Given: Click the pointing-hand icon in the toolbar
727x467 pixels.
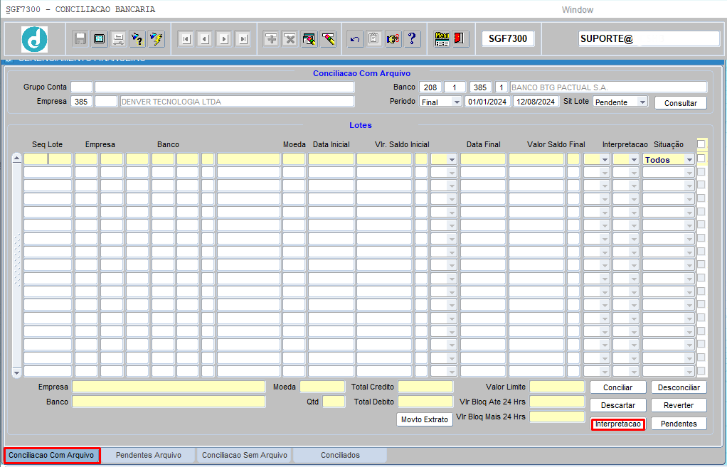Looking at the screenshot, I should pyautogui.click(x=393, y=39).
